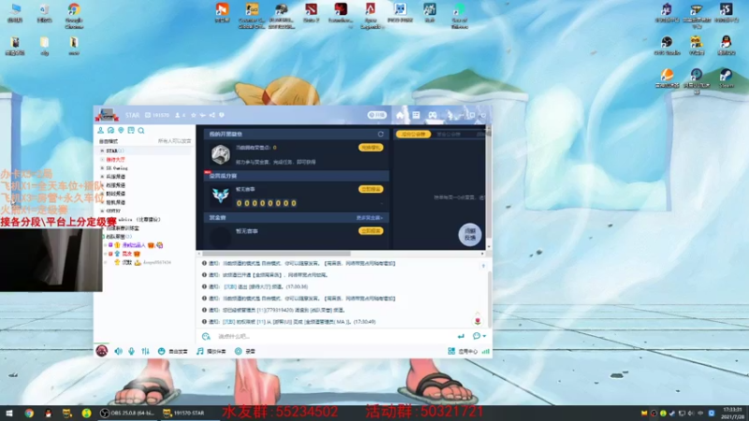
Task: Expand the channel node below IK Gaming
Action: pyautogui.click(x=102, y=177)
